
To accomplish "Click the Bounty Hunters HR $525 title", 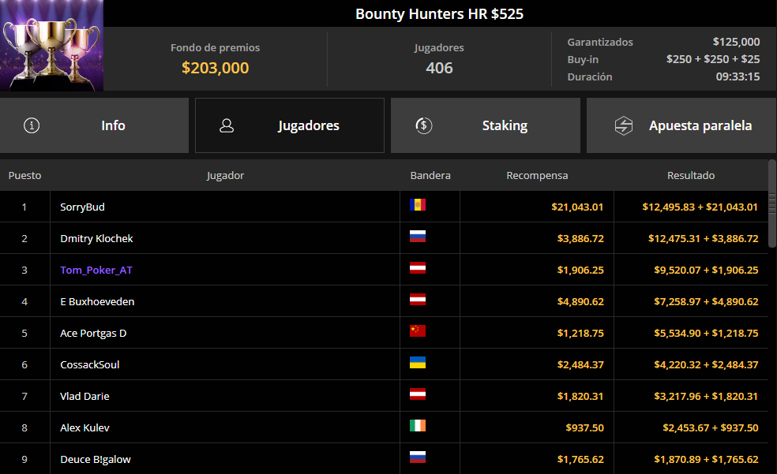I will pyautogui.click(x=439, y=14).
